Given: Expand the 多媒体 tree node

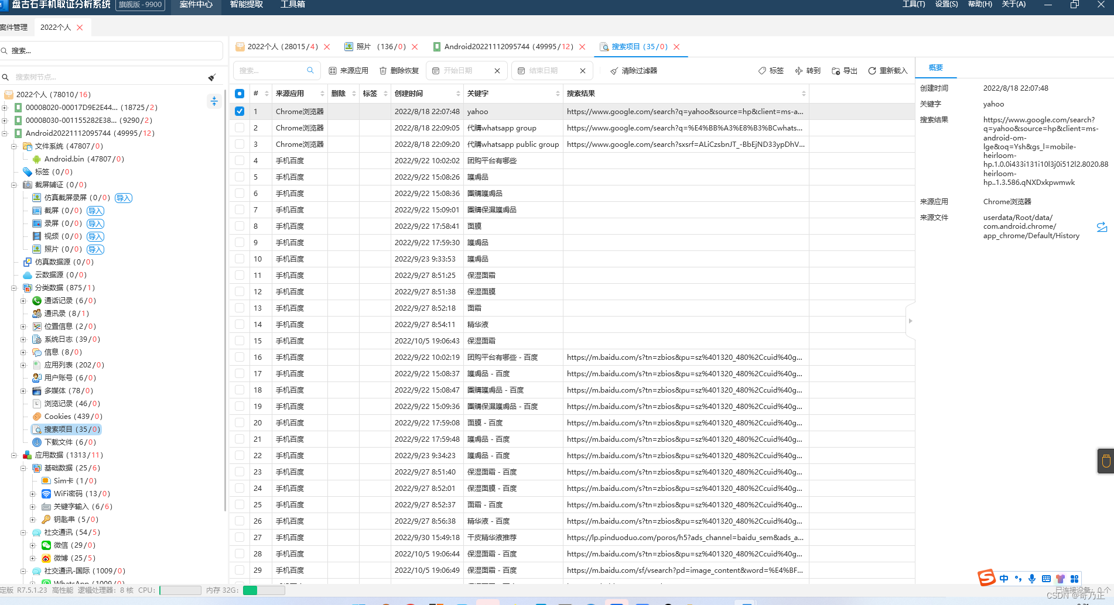Looking at the screenshot, I should (23, 391).
